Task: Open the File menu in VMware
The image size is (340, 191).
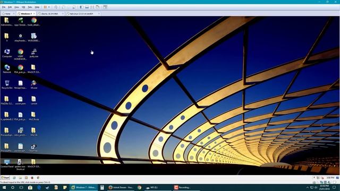Action: click(4, 7)
